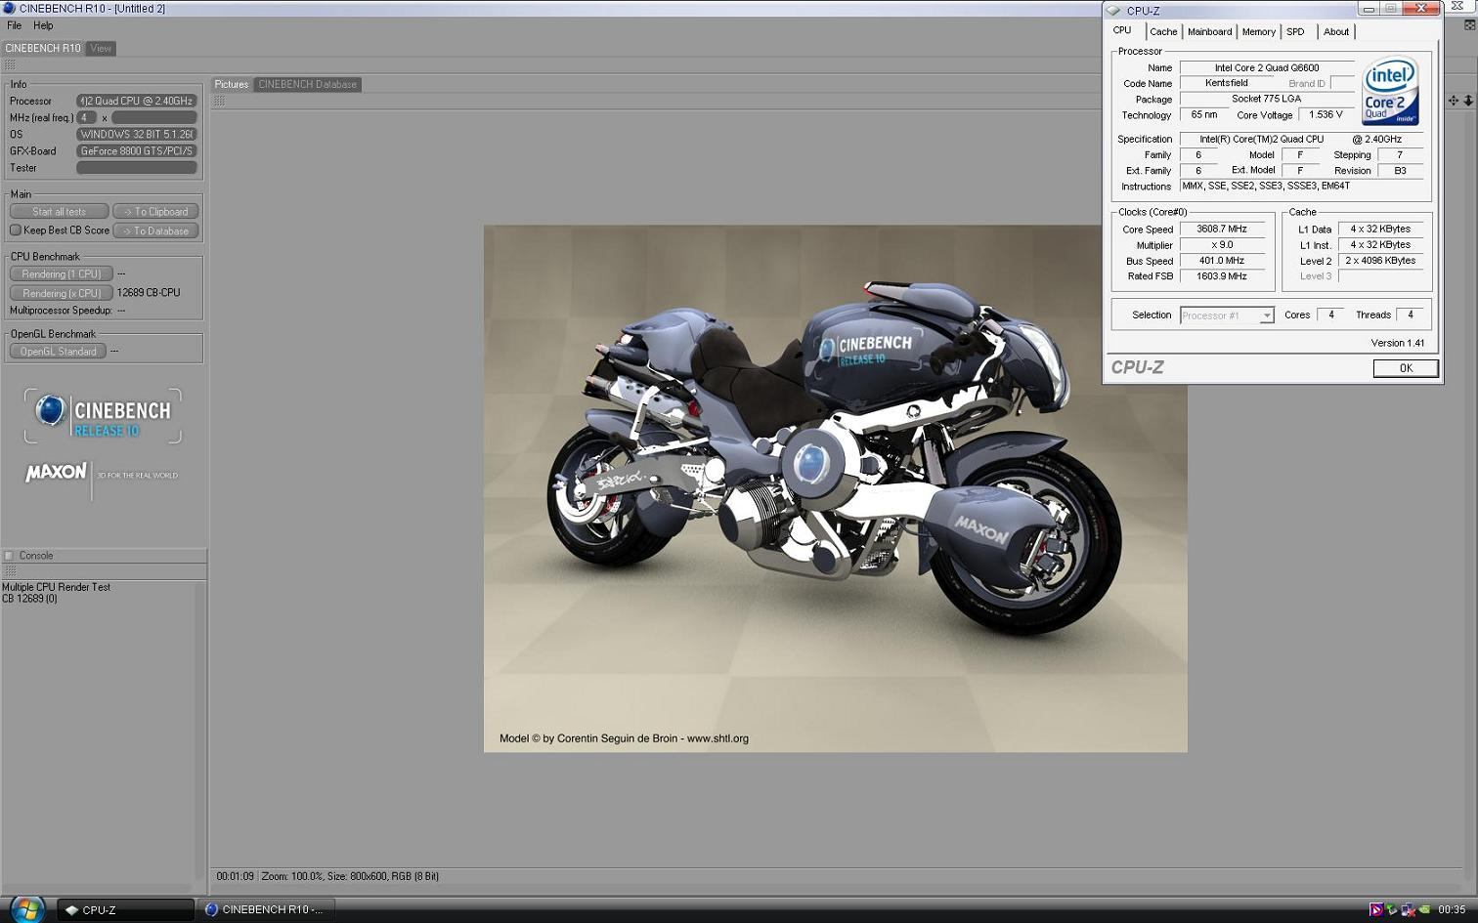
Task: Click the empty MHz real frequency field
Action: tap(154, 117)
